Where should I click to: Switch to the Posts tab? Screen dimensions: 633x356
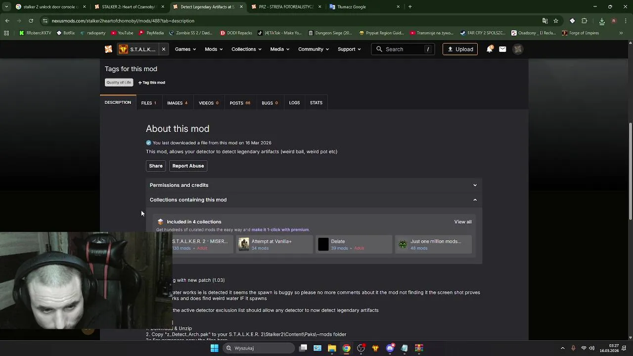point(240,103)
